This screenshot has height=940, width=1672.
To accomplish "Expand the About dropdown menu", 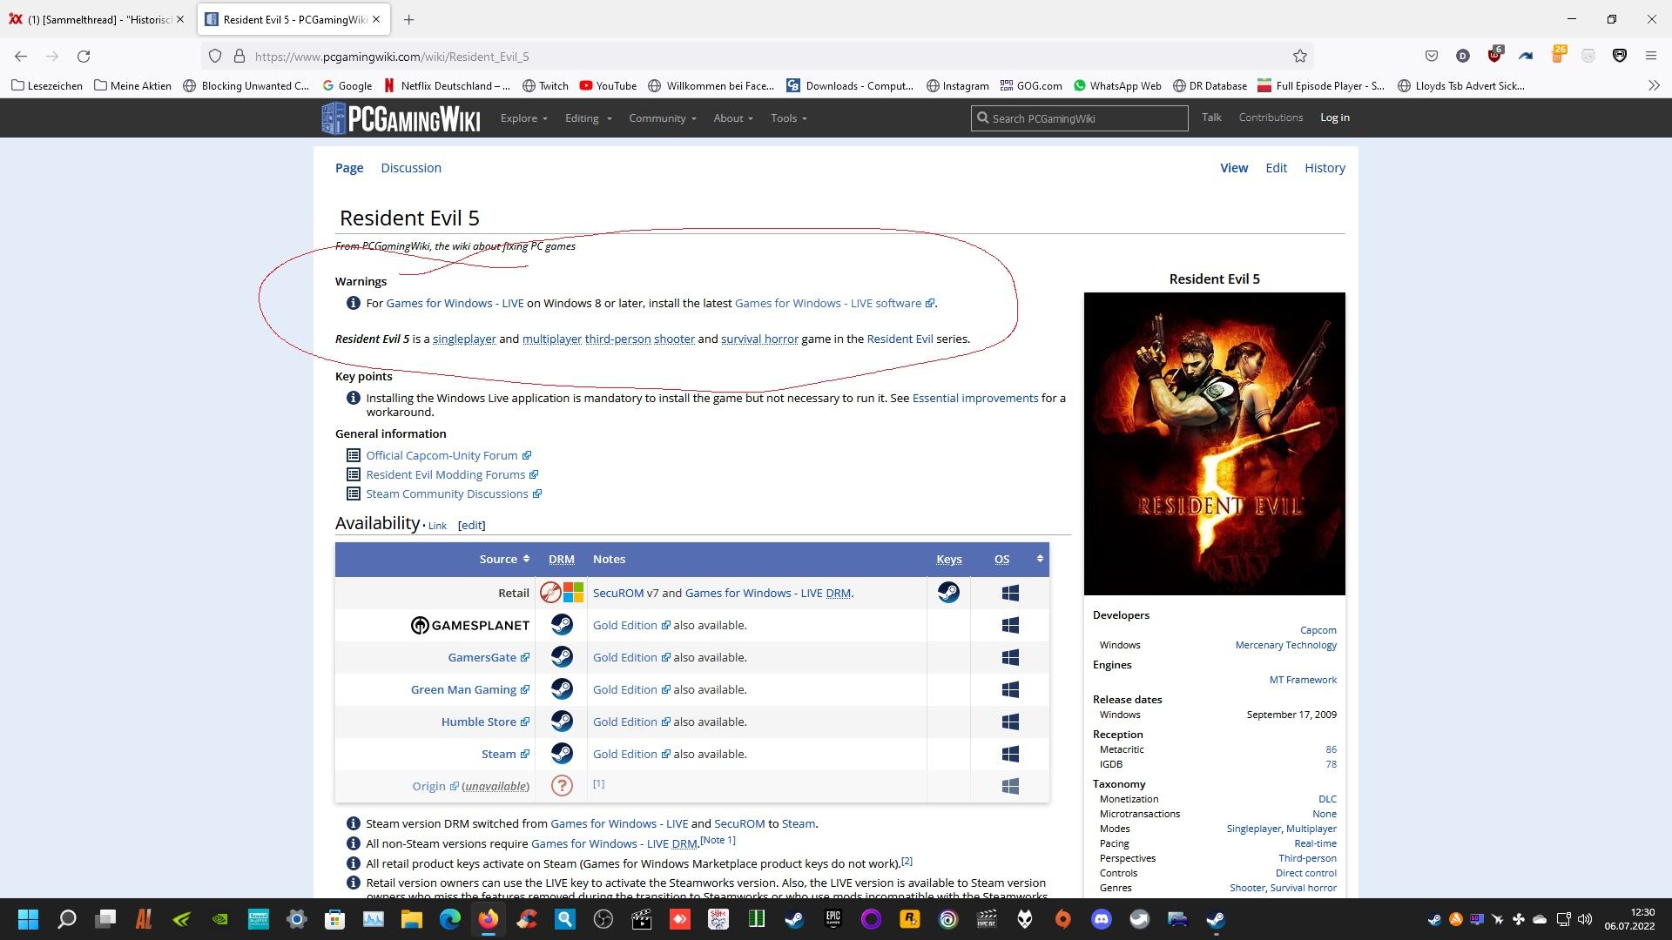I will point(733,118).
